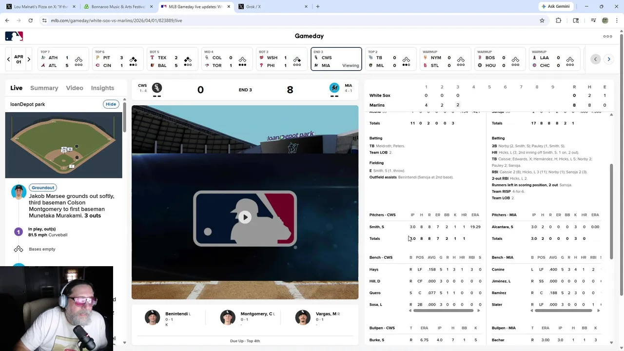Open Alcantara, S pitcher link

(x=502, y=227)
